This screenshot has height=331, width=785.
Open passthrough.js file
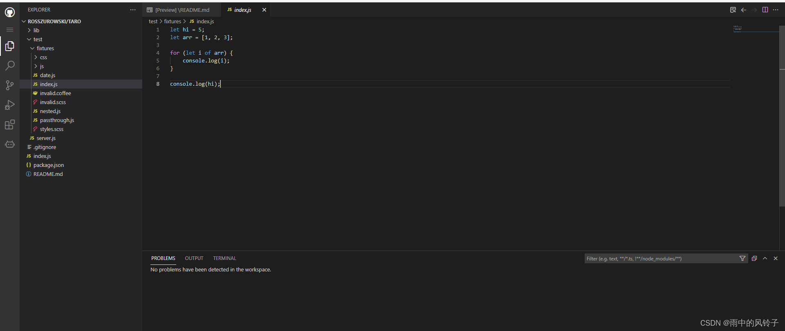81,120
